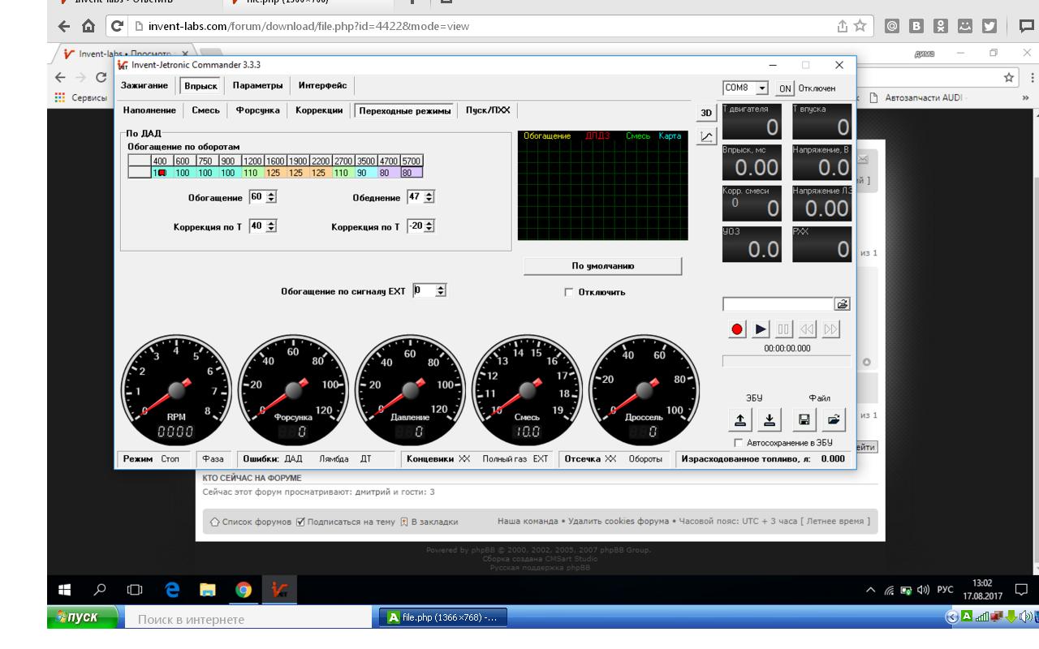Toggle the Отключить checkbox

(568, 292)
